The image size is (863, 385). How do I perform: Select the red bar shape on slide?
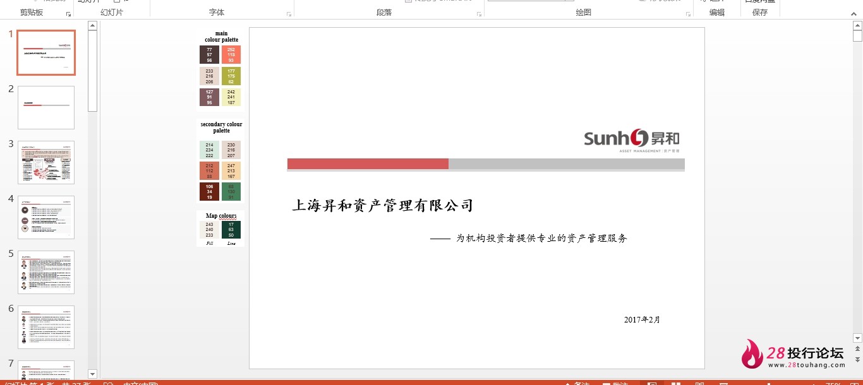coord(368,164)
